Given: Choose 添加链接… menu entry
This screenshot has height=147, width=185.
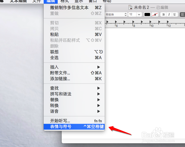Looking at the screenshot, I should (x=74, y=79).
